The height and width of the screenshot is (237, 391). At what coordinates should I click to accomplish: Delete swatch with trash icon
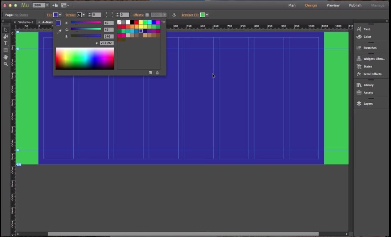157,73
